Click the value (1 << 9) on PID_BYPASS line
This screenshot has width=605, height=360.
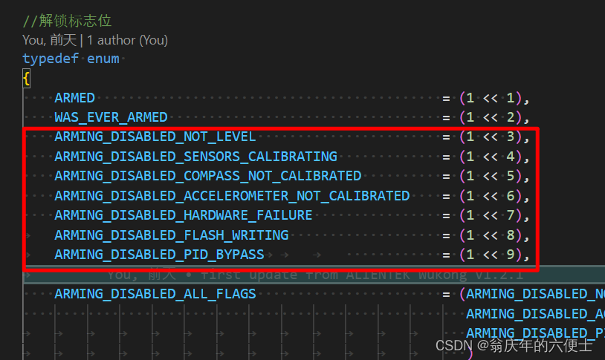[491, 255]
